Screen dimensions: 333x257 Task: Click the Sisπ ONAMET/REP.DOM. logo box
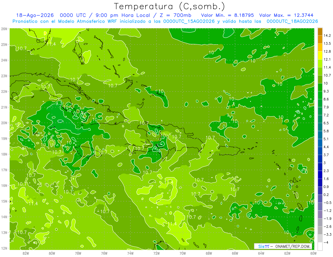point(283,246)
